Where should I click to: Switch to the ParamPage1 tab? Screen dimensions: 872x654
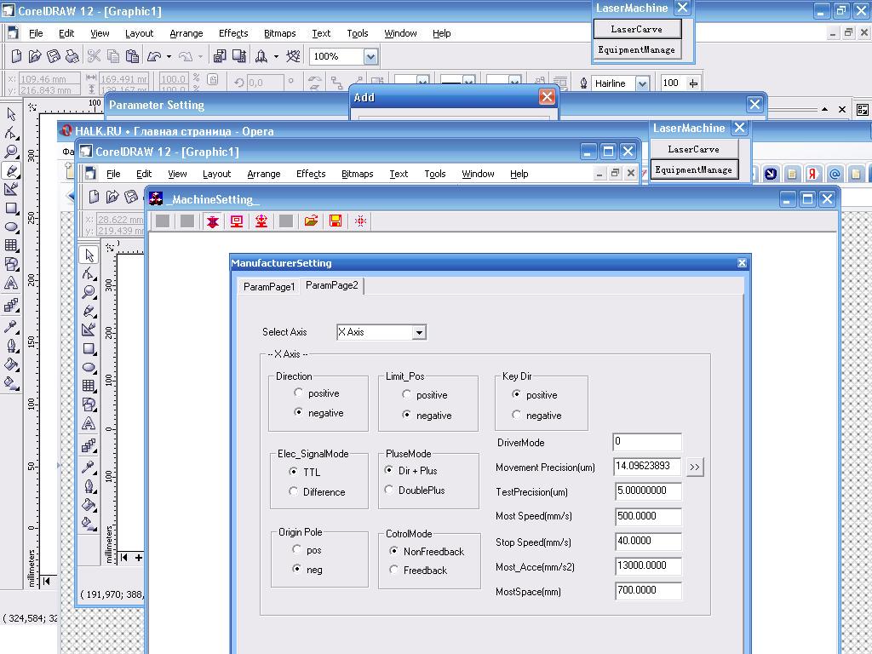[268, 286]
